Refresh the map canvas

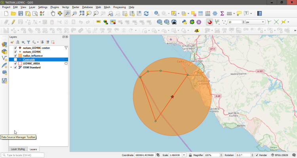(x=146, y=13)
